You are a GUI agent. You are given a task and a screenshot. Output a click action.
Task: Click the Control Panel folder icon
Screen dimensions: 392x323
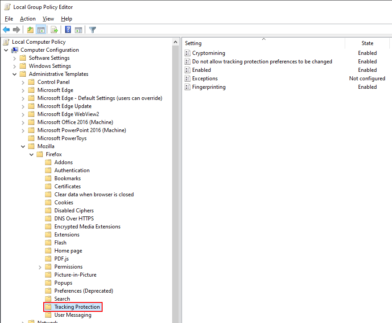click(x=31, y=82)
